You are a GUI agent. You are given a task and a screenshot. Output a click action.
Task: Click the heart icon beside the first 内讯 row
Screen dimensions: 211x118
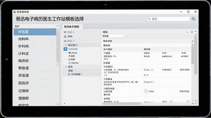coord(65,32)
